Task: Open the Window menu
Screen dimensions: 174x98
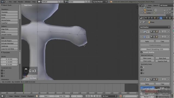Action: click(x=28, y=2)
